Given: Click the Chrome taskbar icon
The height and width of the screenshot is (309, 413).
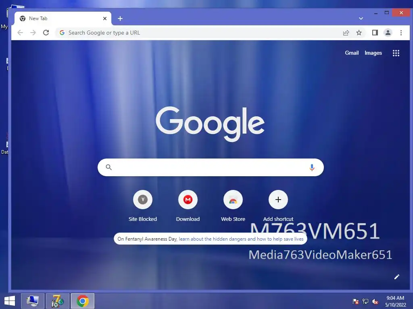Looking at the screenshot, I should [x=82, y=301].
